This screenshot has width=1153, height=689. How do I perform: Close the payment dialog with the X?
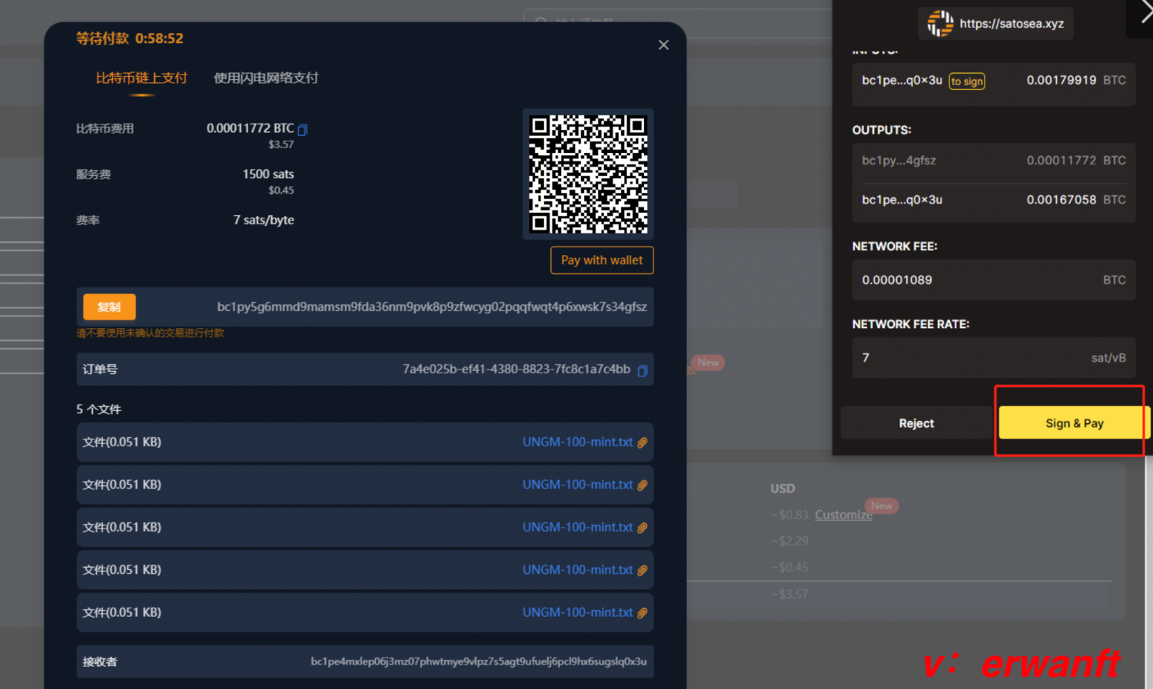click(663, 45)
